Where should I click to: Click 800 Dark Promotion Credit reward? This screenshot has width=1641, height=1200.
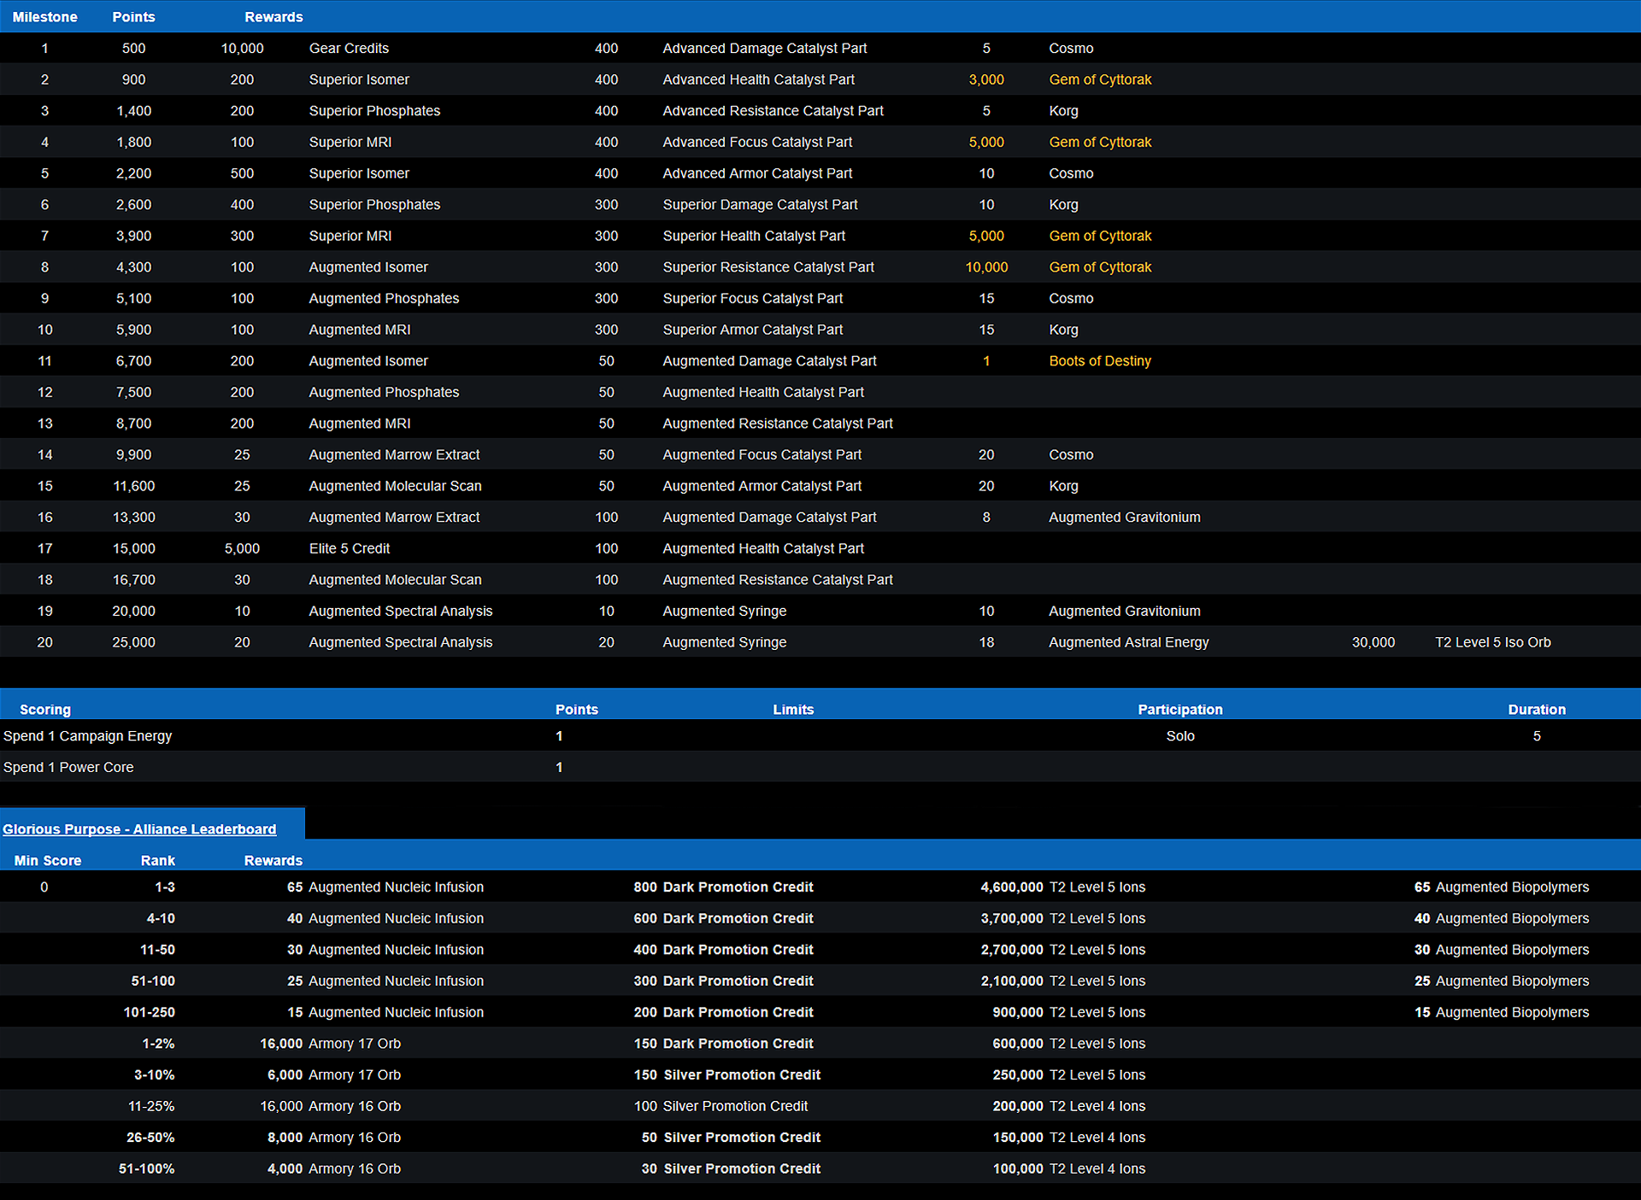click(x=723, y=887)
